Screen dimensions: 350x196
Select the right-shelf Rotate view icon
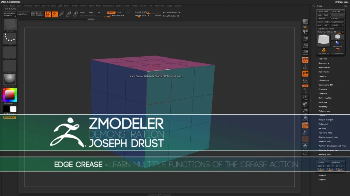coord(305,118)
